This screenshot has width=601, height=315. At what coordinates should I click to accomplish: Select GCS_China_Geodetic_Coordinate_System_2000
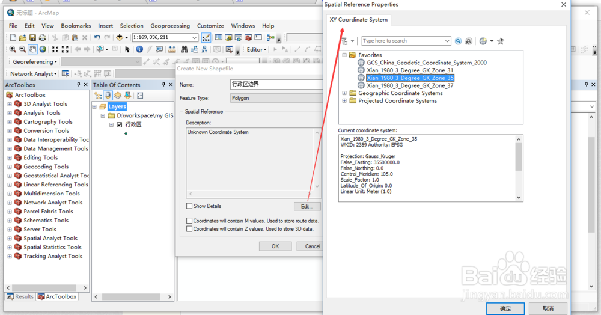[427, 63]
